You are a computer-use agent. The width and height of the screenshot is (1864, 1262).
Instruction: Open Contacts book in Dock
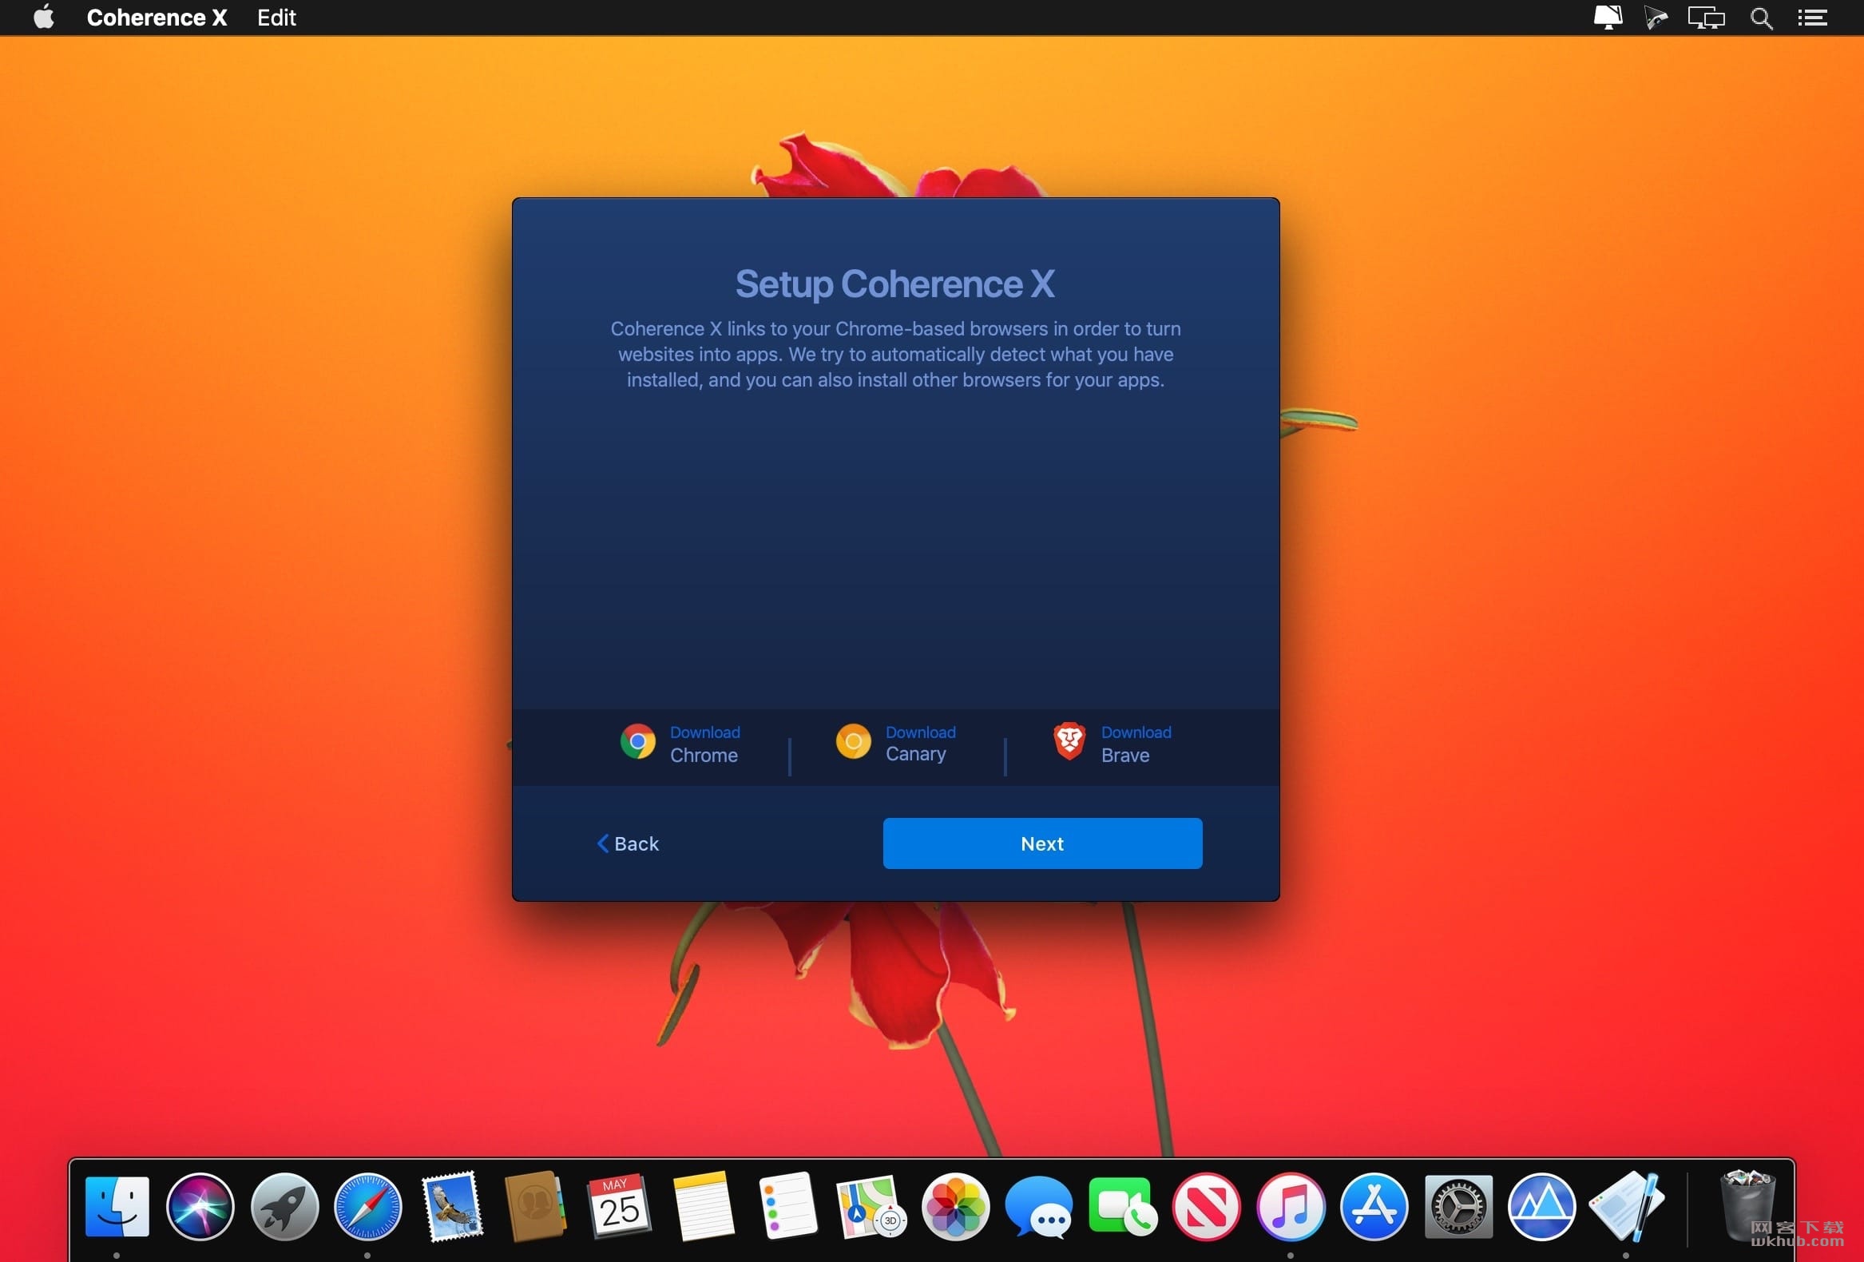(536, 1206)
